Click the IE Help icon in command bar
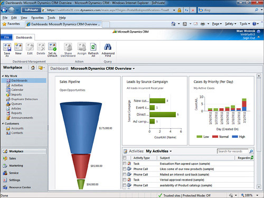 click(254, 24)
